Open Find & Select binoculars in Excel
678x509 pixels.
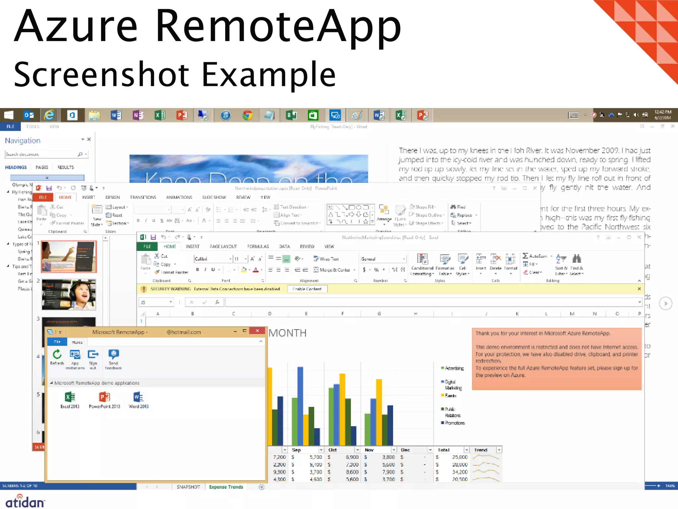tap(577, 264)
